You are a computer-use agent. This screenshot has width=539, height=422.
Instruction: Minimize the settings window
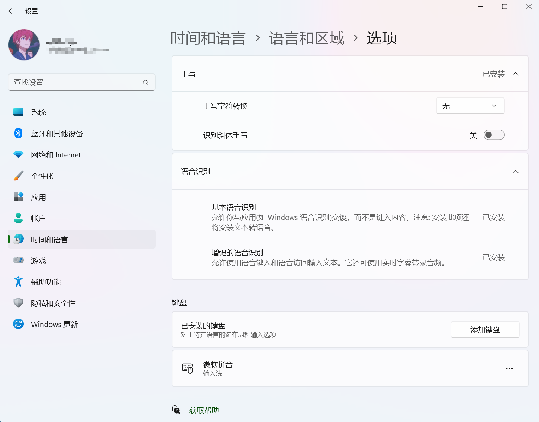[x=480, y=7]
